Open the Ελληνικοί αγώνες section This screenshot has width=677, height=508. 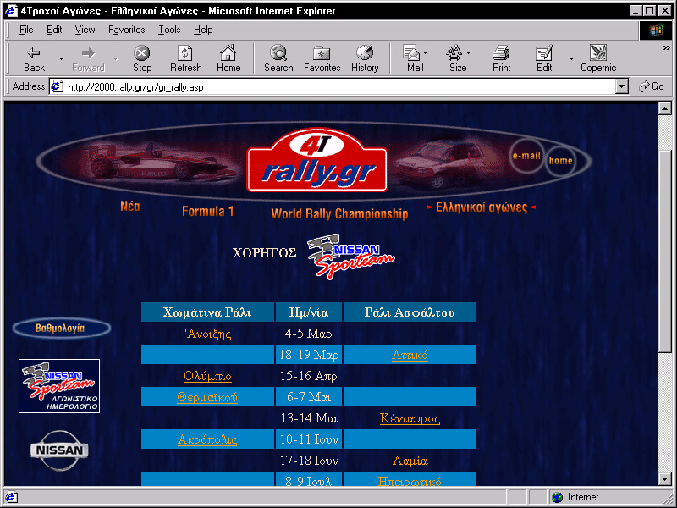pos(482,207)
